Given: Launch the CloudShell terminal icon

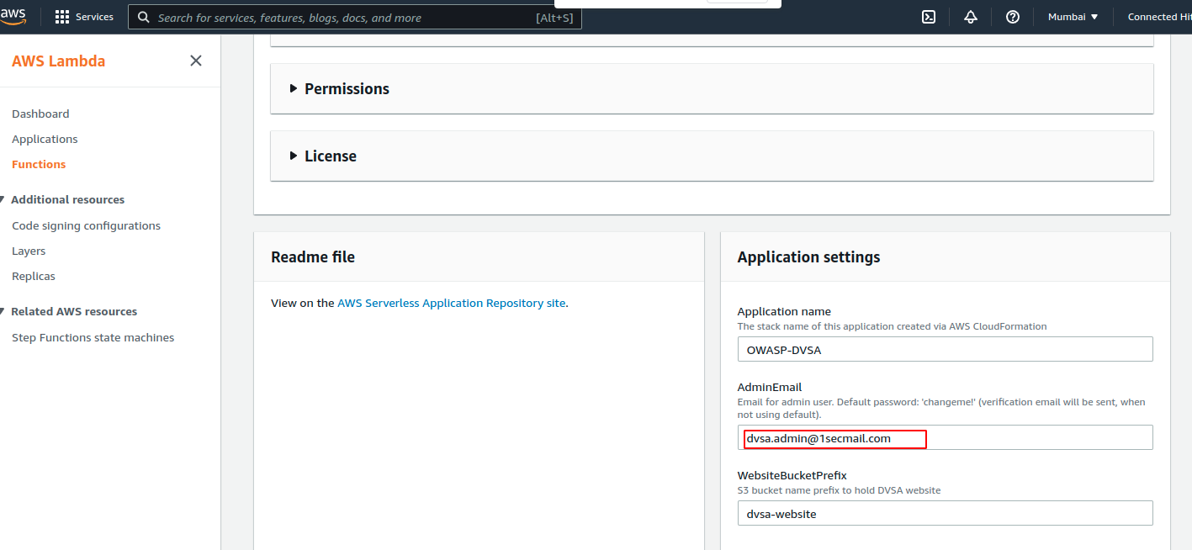Looking at the screenshot, I should tap(929, 17).
